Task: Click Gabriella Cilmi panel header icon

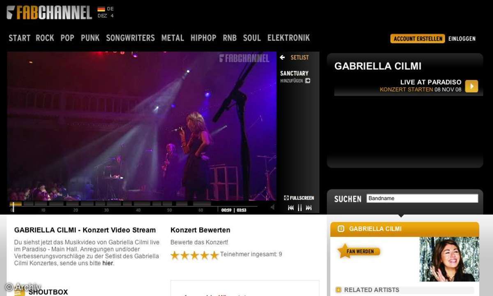Action: (x=341, y=229)
